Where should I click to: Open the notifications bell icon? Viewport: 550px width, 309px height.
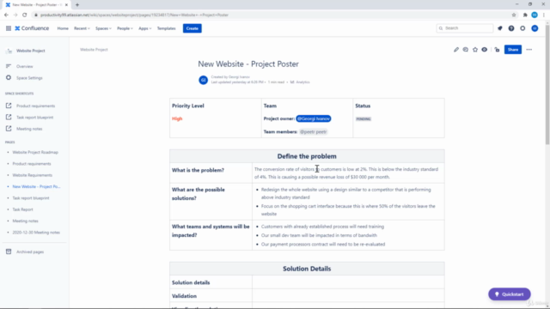coord(500,28)
